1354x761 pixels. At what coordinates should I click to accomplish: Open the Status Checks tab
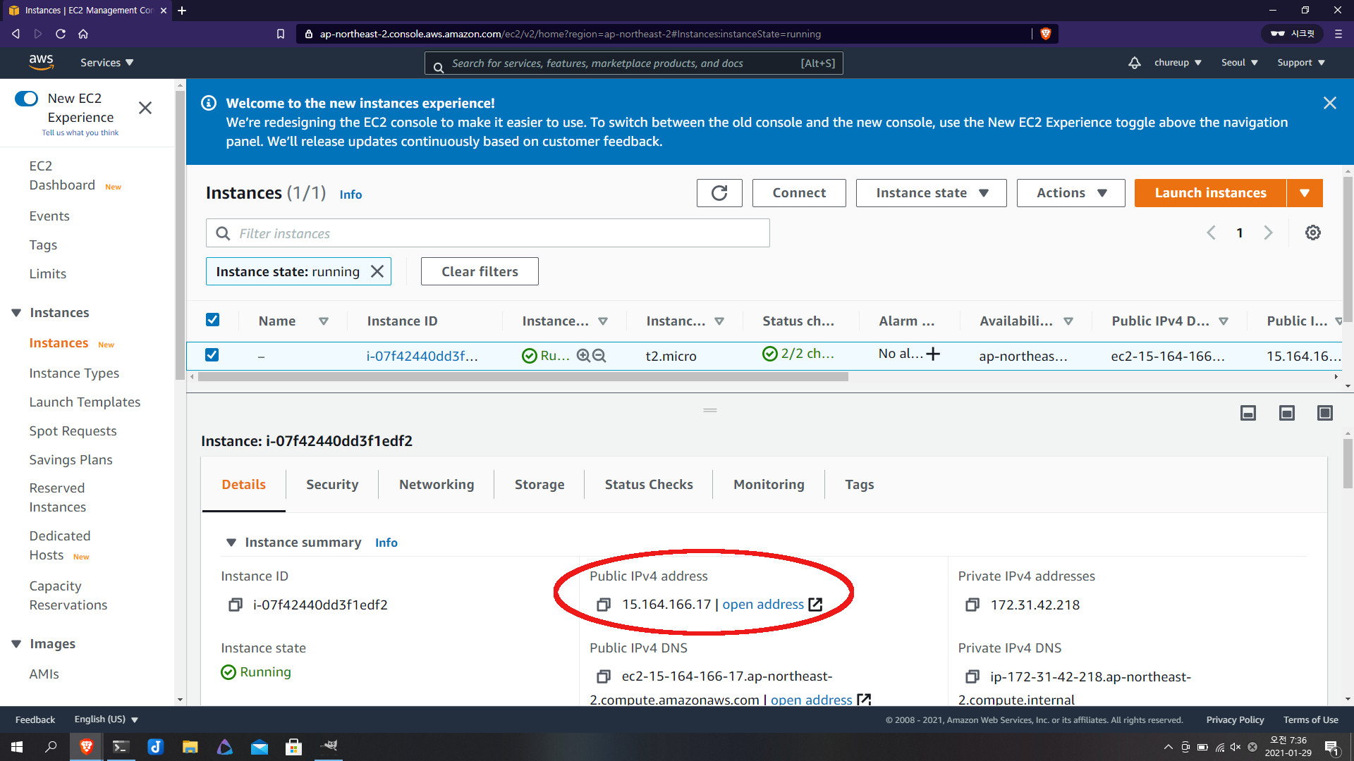648,485
